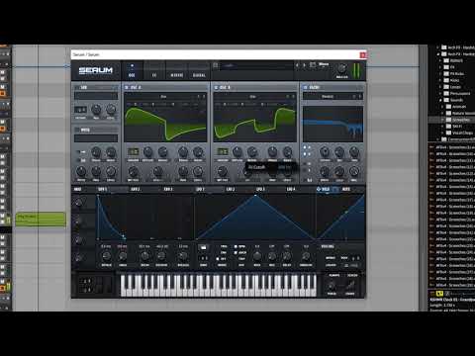Screen dimensions: 475x356
Task: Click the Animals folder icon
Action: pyautogui.click(x=448, y=107)
